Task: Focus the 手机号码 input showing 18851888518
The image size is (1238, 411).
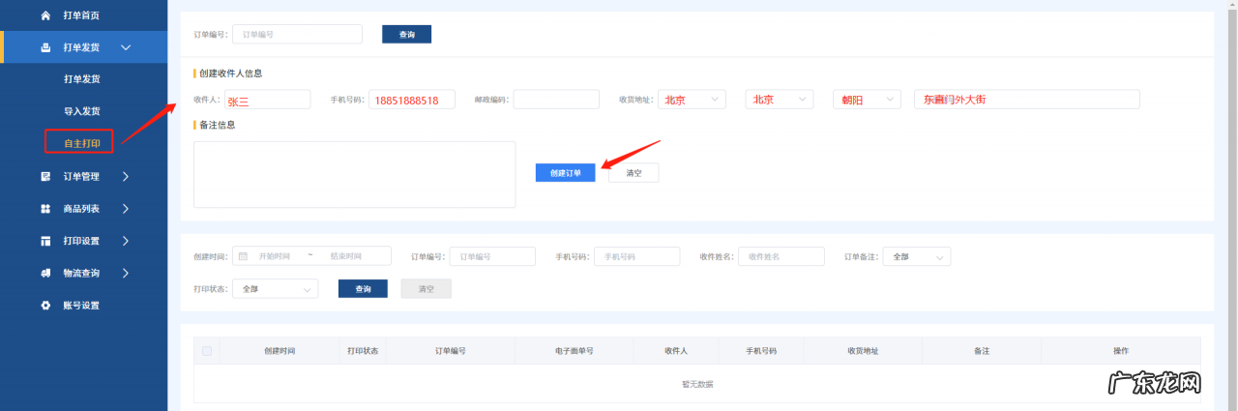Action: [x=411, y=100]
